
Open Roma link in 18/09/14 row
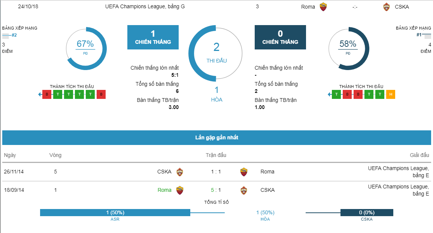[164, 190]
